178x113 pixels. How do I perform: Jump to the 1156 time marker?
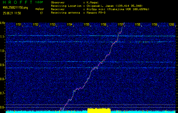(x=104, y=24)
